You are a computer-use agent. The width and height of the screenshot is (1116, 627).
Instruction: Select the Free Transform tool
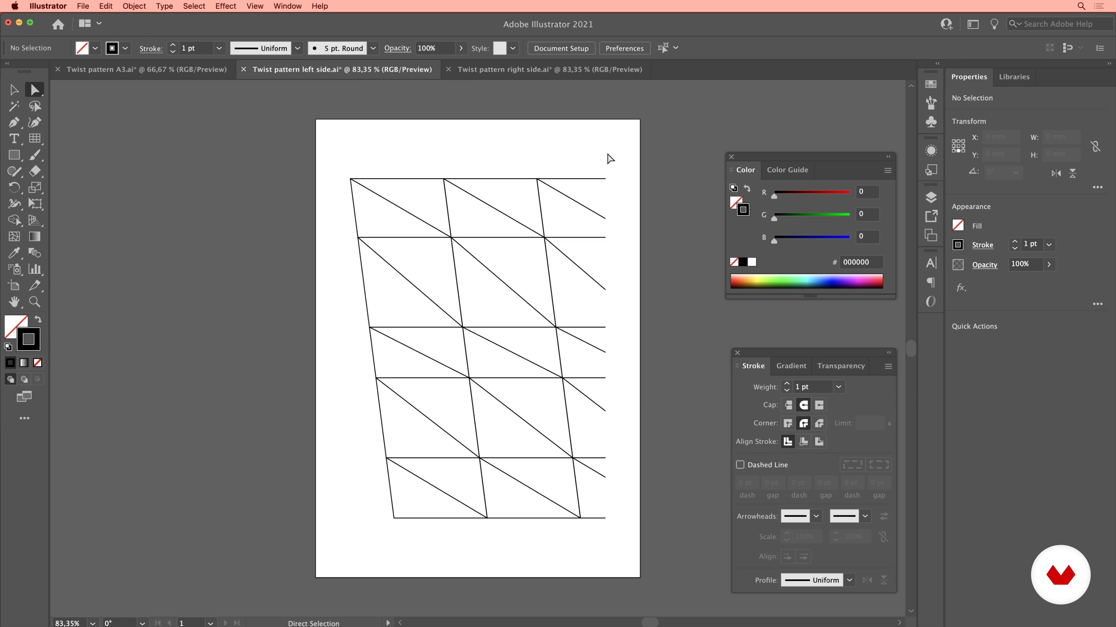tap(35, 204)
